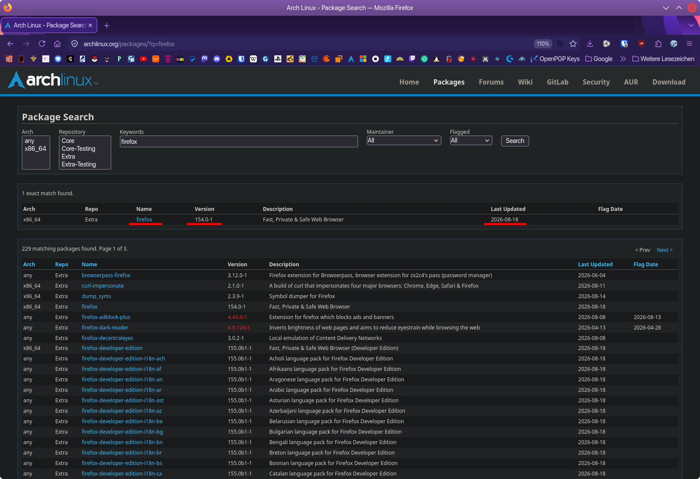Click the Search button

(x=515, y=141)
